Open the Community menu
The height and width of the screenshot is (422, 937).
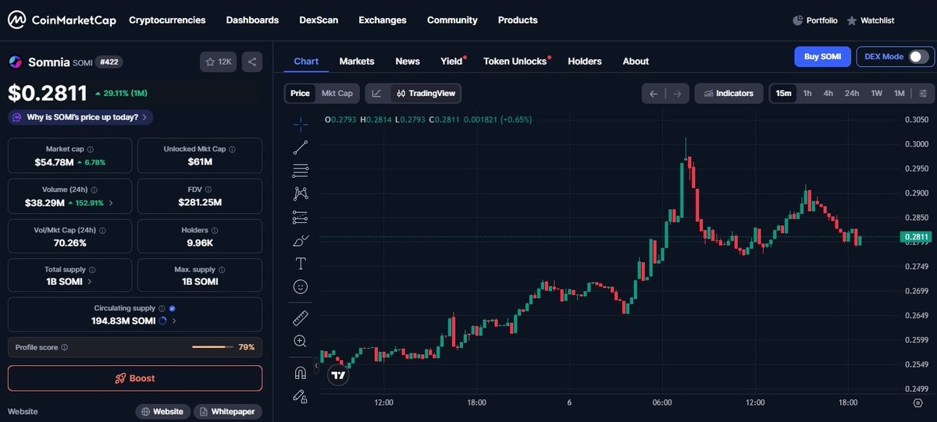point(452,20)
